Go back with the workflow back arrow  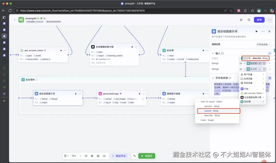15,20
